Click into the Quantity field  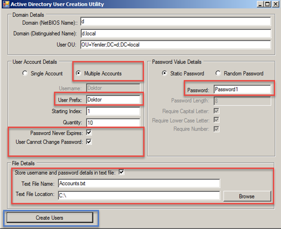[x=113, y=122]
